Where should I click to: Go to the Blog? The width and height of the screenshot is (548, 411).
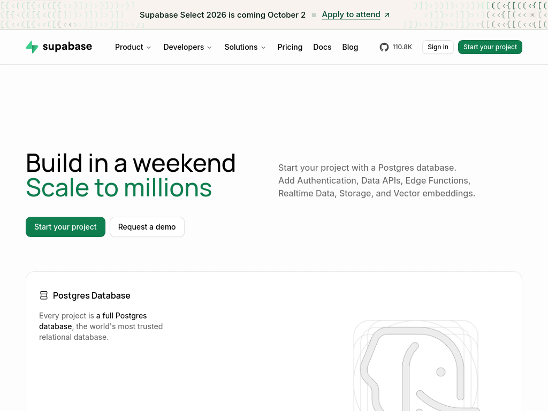point(350,47)
